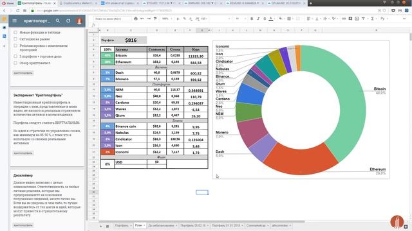The height and width of the screenshot is (231, 412).
Task: Click the 'криптопортфель' label under the Дисклеймер note
Action: pos(23,225)
